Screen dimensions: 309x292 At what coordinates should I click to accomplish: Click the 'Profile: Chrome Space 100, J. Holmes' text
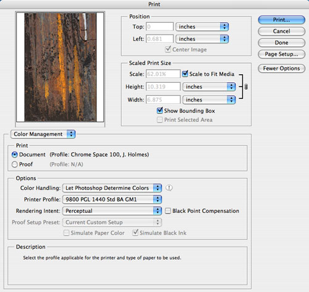(x=99, y=155)
